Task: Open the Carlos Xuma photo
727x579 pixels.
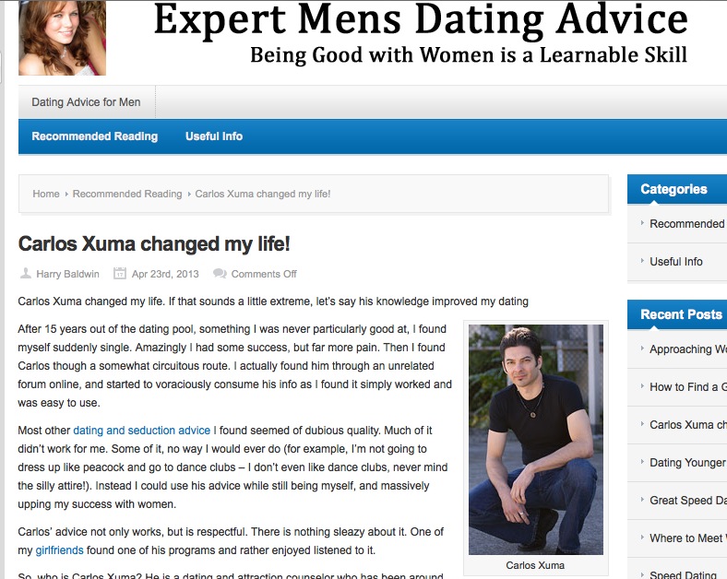Action: click(x=535, y=439)
